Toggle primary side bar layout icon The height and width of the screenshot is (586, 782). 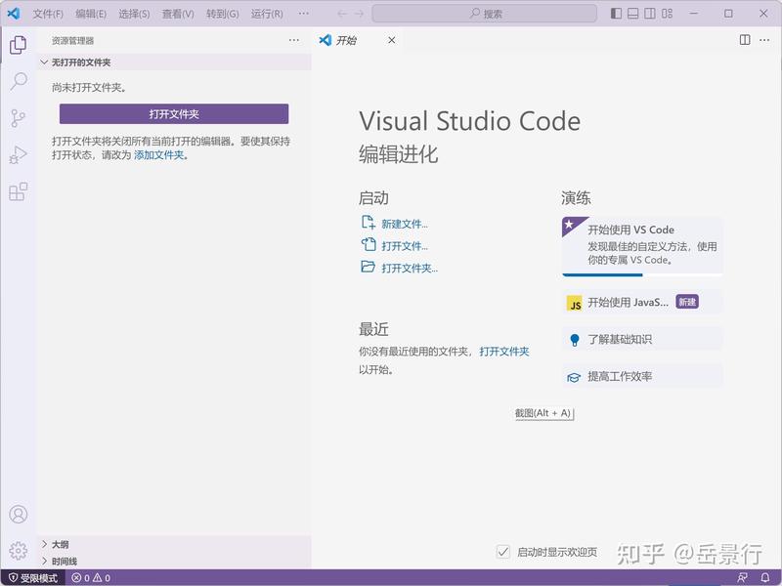pos(616,14)
